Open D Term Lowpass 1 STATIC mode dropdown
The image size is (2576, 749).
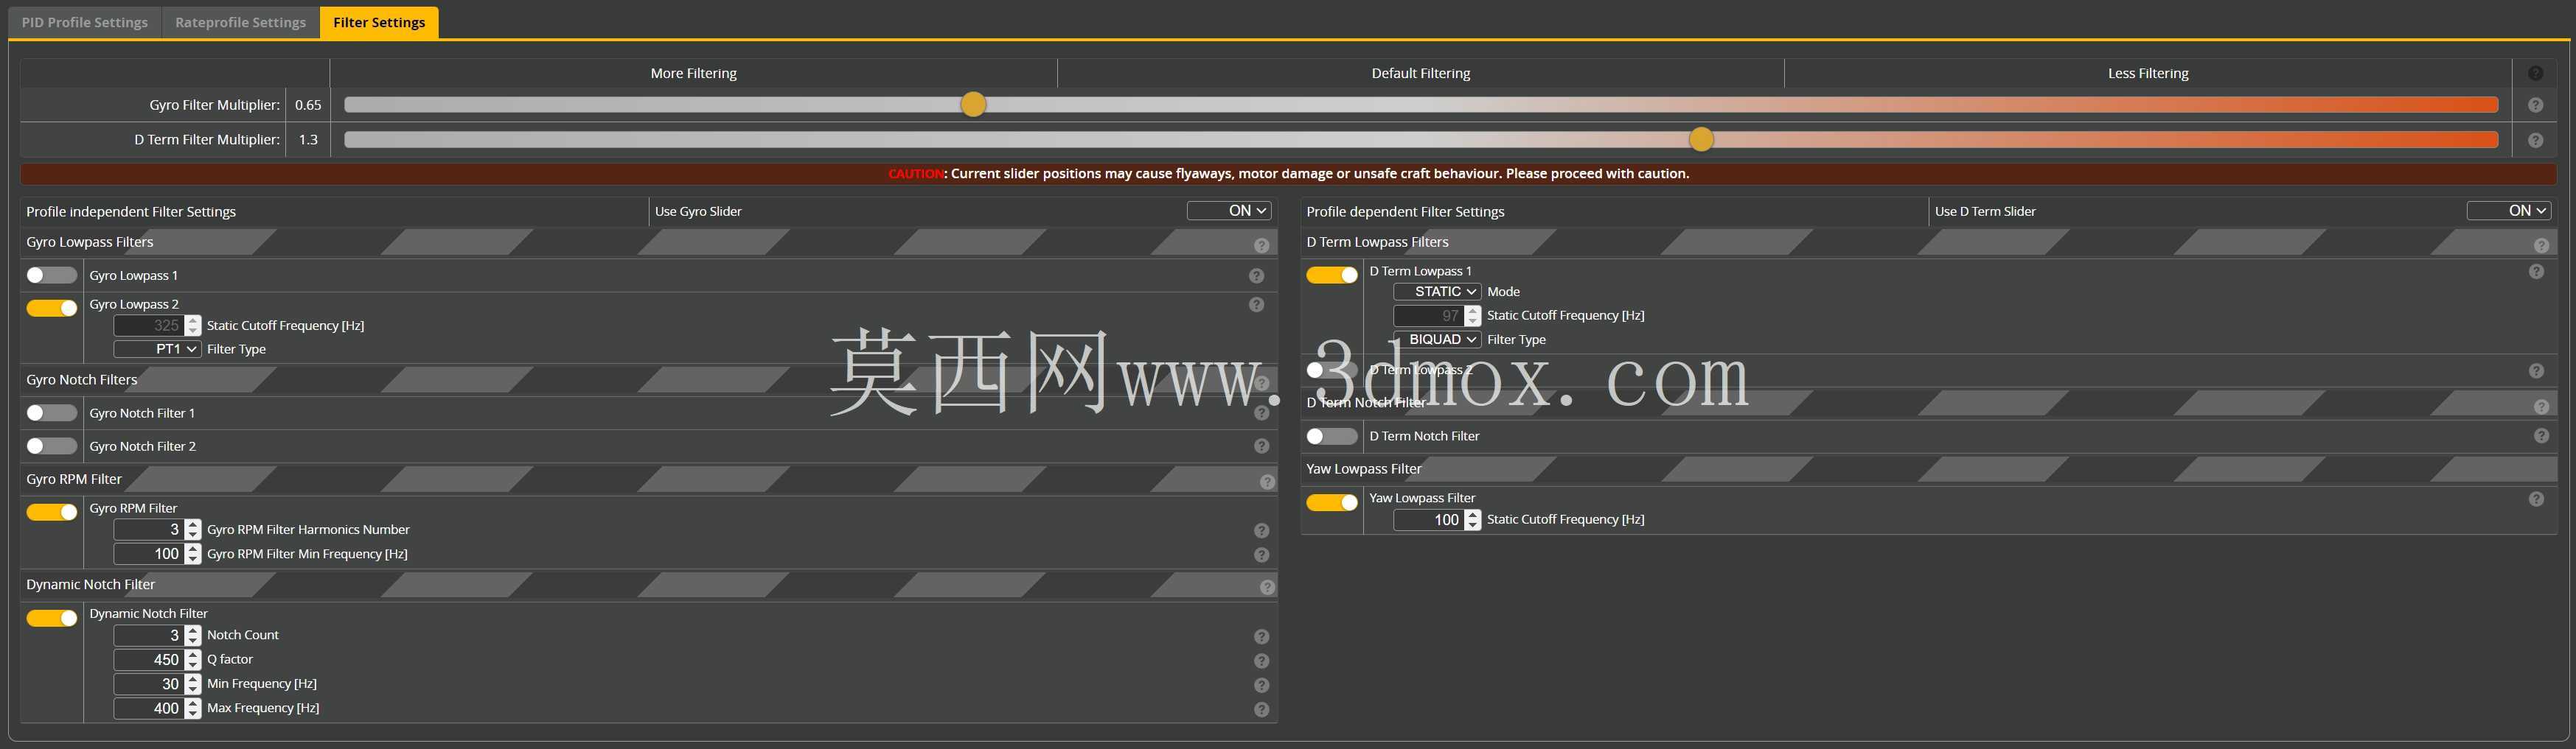pos(1437,292)
